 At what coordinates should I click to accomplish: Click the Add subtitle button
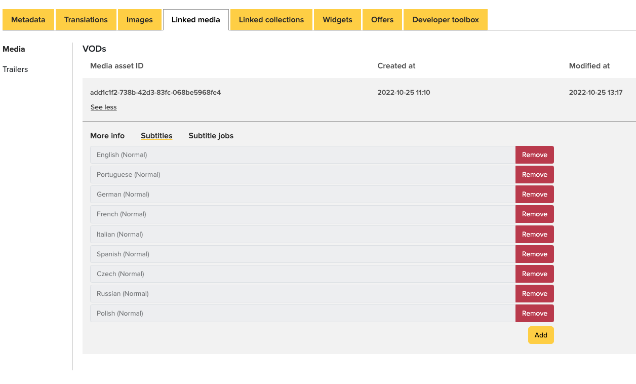click(541, 335)
